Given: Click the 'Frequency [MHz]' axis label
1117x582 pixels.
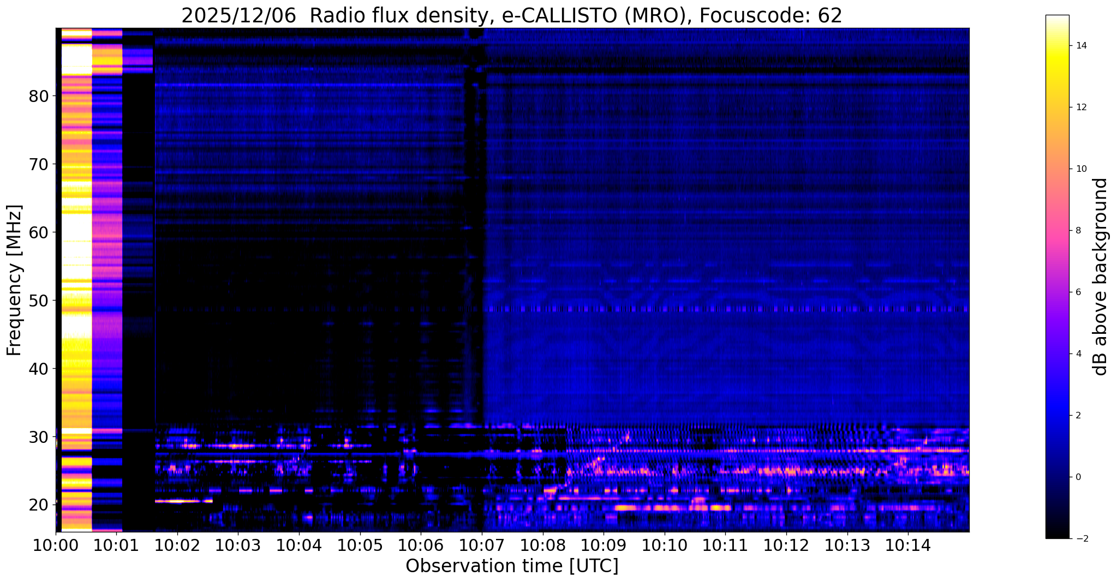Looking at the screenshot, I should tap(15, 280).
